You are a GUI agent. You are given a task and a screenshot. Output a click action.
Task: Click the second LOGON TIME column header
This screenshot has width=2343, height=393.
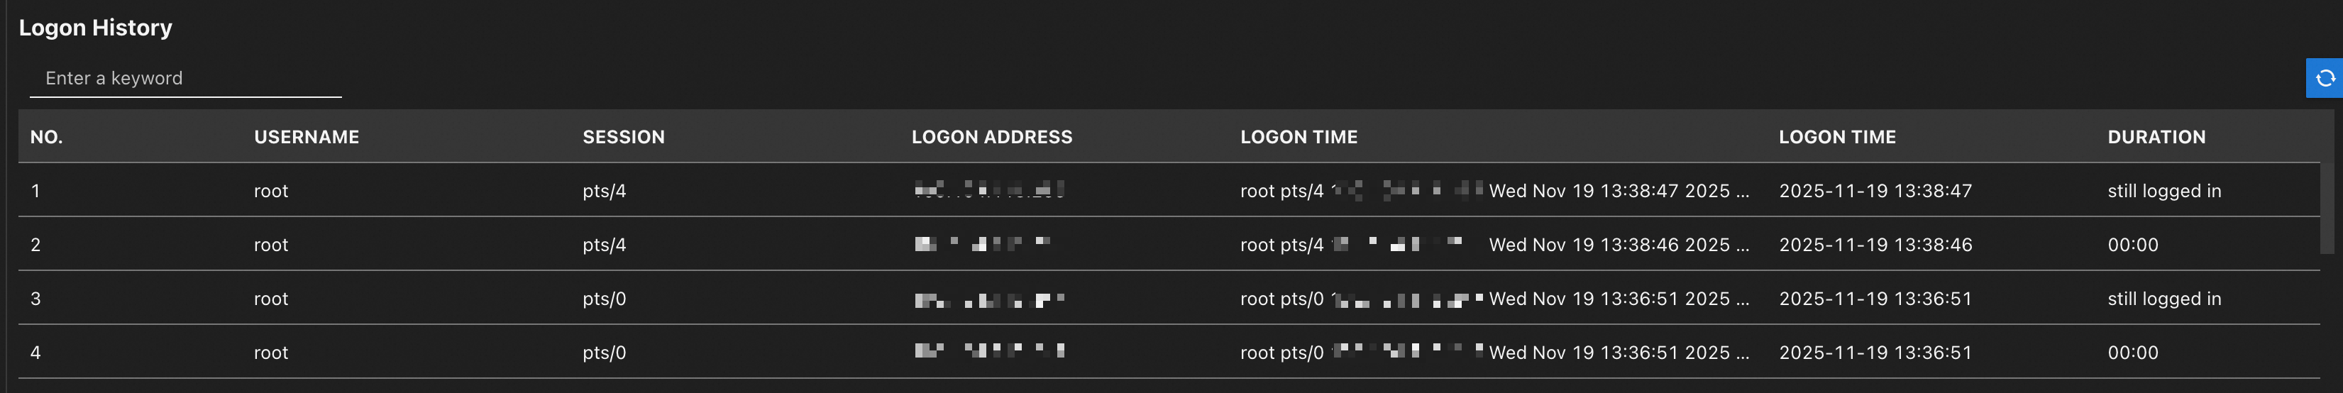[x=1836, y=136]
